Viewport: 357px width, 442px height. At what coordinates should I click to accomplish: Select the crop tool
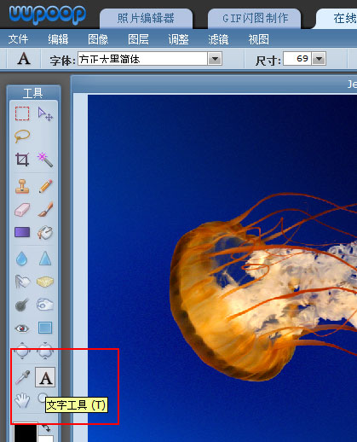(x=22, y=159)
